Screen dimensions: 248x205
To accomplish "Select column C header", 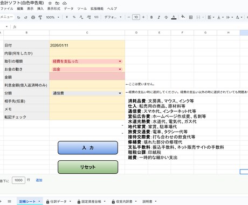I will (87, 32).
